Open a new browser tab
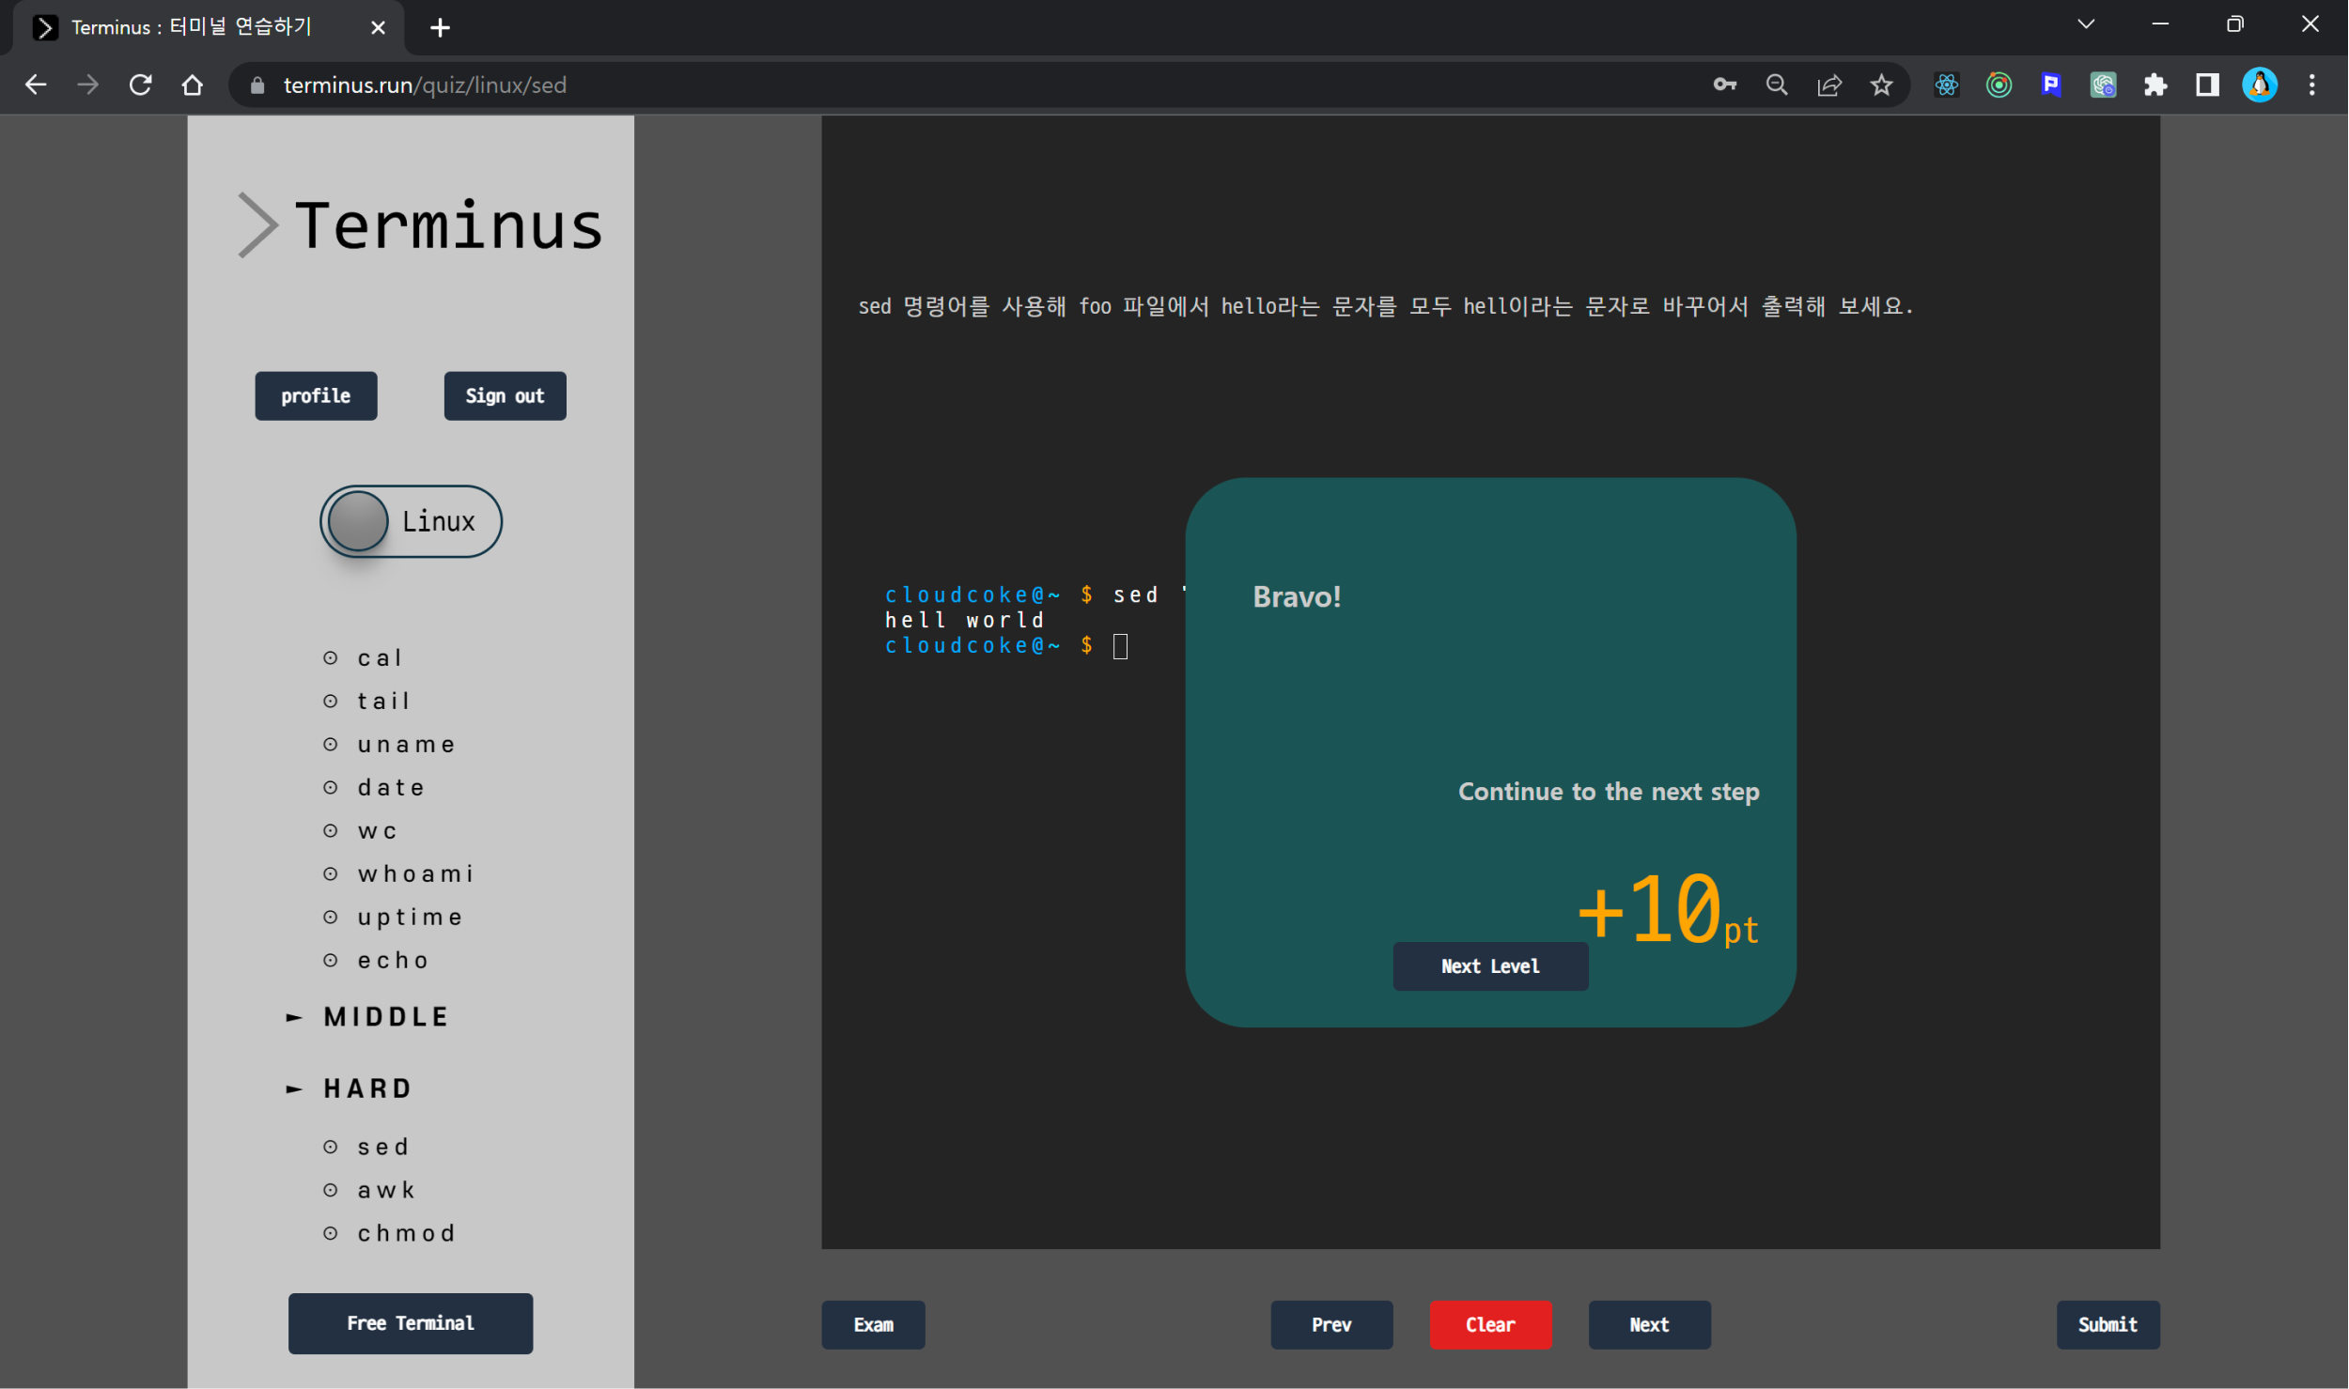This screenshot has height=1389, width=2349. 440,28
